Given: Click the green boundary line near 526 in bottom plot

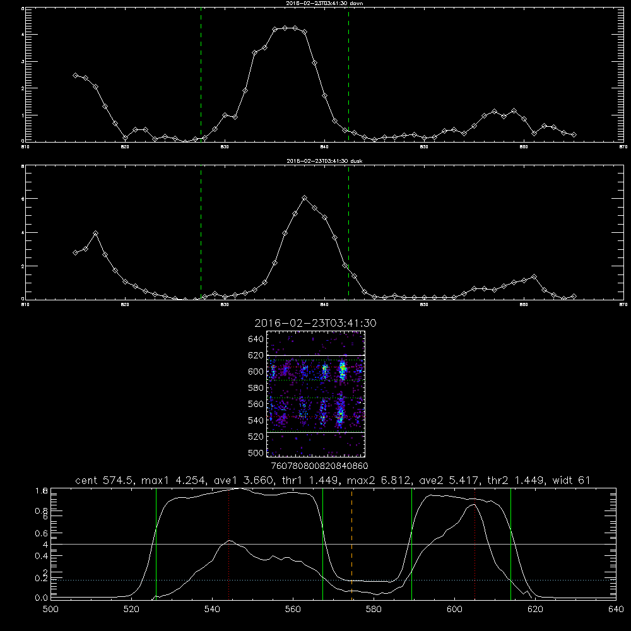Looking at the screenshot, I should (x=156, y=543).
